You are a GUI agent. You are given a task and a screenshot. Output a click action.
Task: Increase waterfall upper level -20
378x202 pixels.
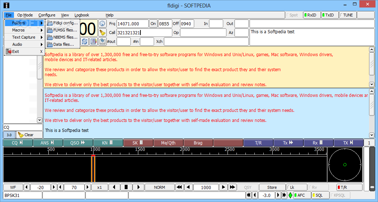point(54,187)
